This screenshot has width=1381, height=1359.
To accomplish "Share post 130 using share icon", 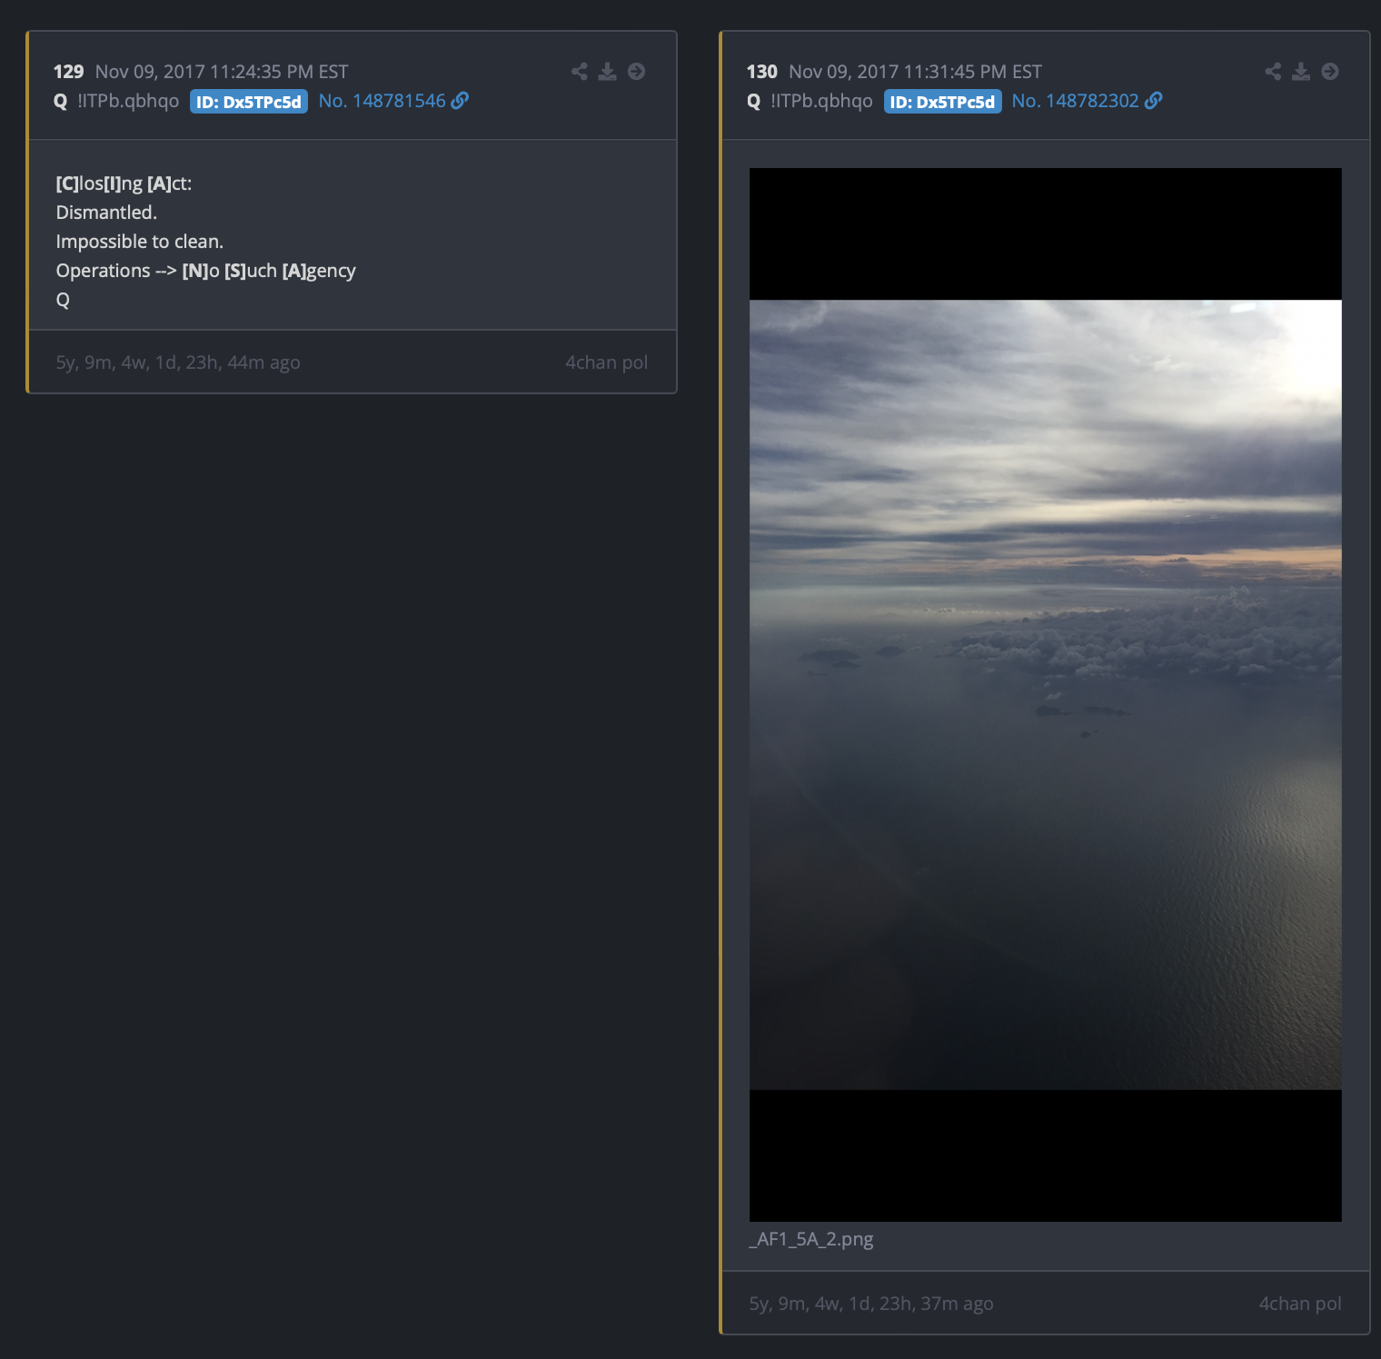I will click(1273, 72).
